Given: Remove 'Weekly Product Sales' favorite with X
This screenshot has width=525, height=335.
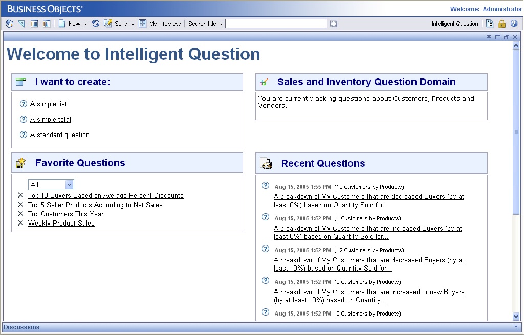Looking at the screenshot, I should pos(20,223).
